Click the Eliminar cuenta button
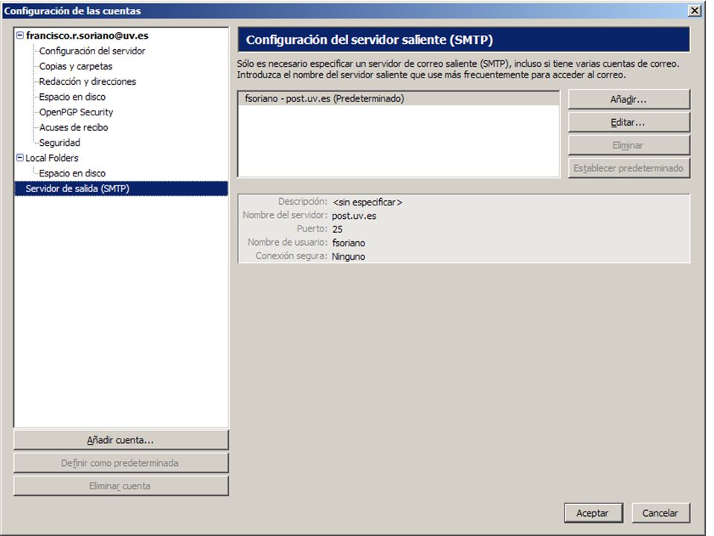The height and width of the screenshot is (536, 714). 121,486
